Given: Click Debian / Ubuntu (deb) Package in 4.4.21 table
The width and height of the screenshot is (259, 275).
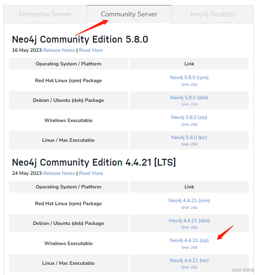Looking at the screenshot, I should click(x=69, y=223).
